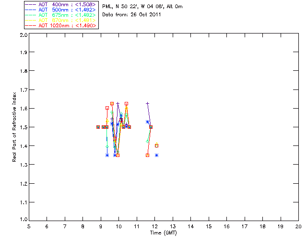Screen dimensions: 307x245
Task: Click the Real Part of Refractive Index label
Action: [x=14, y=127]
